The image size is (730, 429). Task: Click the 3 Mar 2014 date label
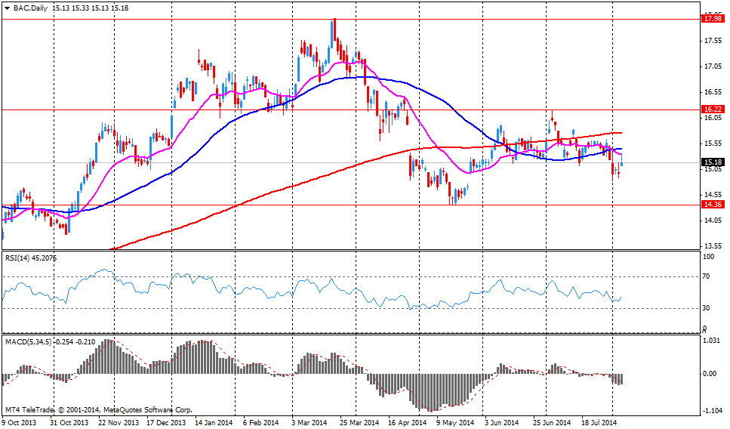(310, 422)
